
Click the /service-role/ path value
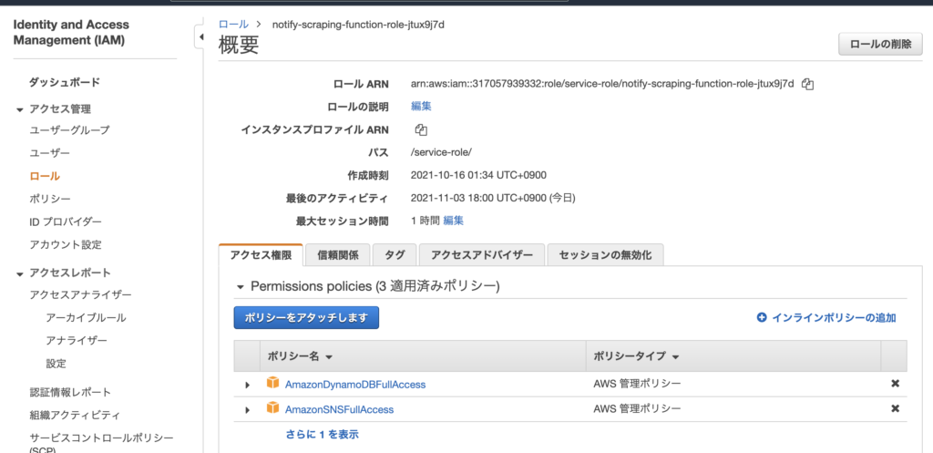click(x=442, y=152)
